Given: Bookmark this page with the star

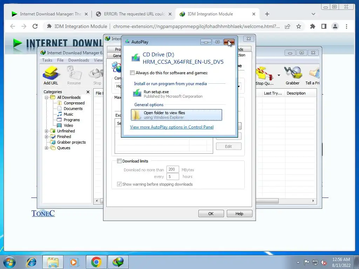Looking at the screenshot, I should tap(299, 26).
